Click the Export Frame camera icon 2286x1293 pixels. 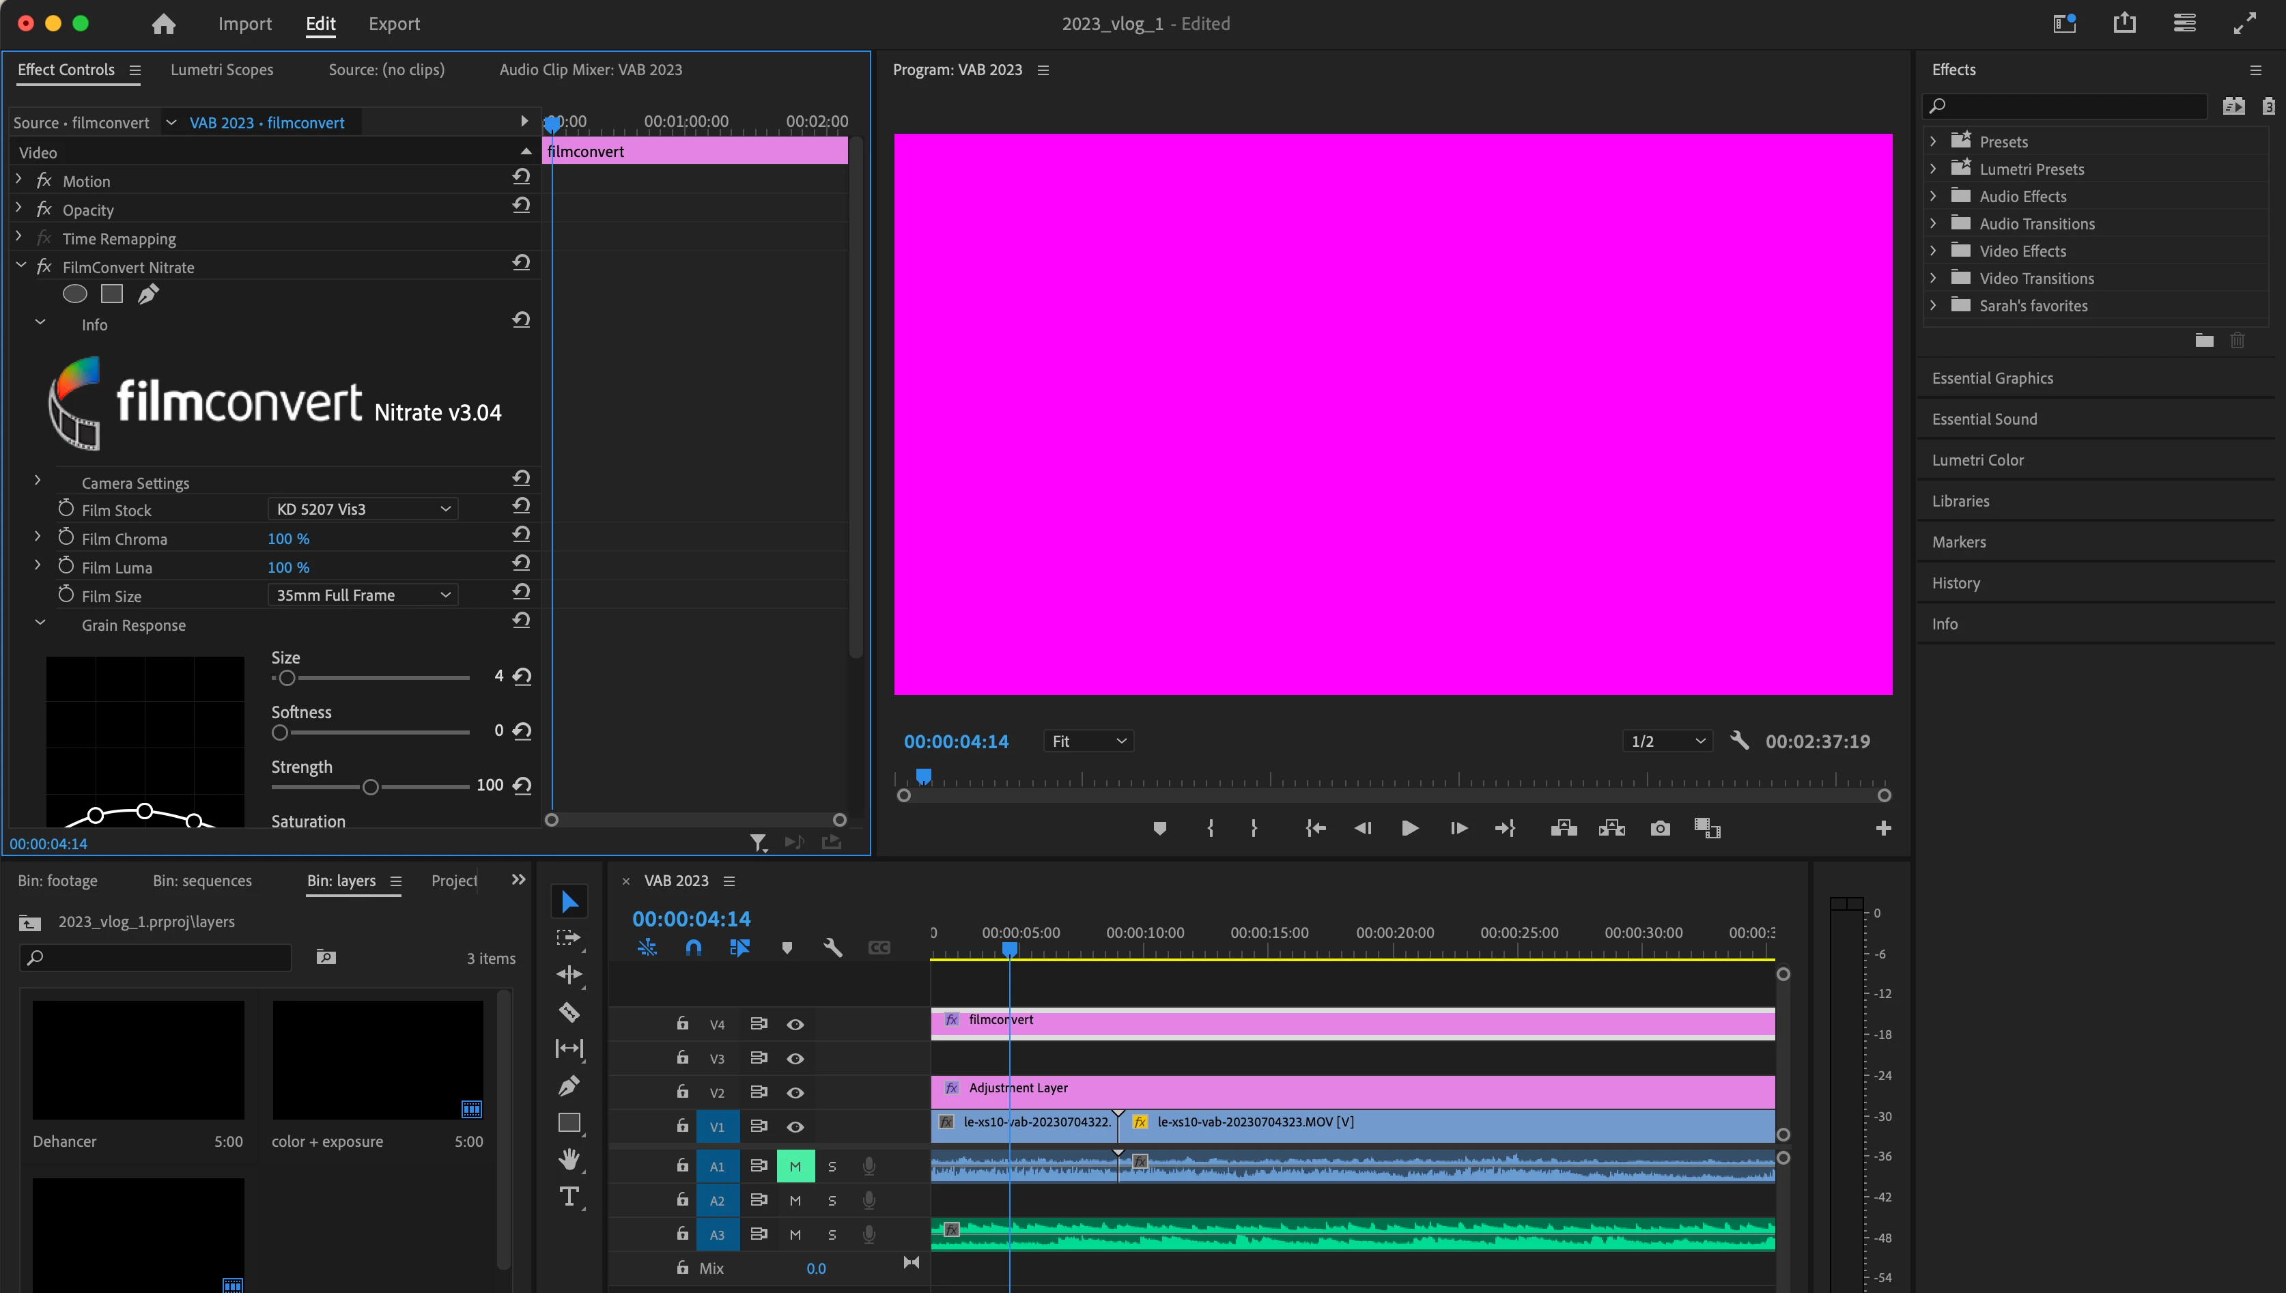[x=1659, y=829]
